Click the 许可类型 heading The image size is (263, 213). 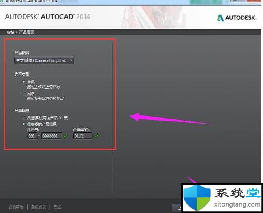tap(22, 74)
